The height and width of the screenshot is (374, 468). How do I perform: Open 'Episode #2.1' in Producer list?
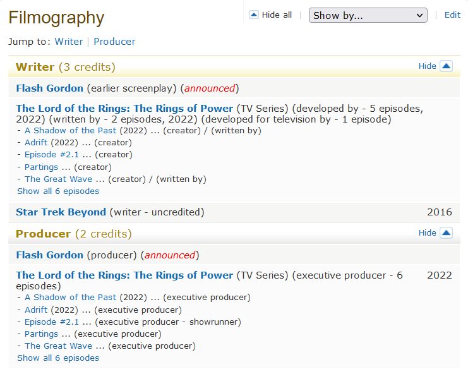(52, 322)
